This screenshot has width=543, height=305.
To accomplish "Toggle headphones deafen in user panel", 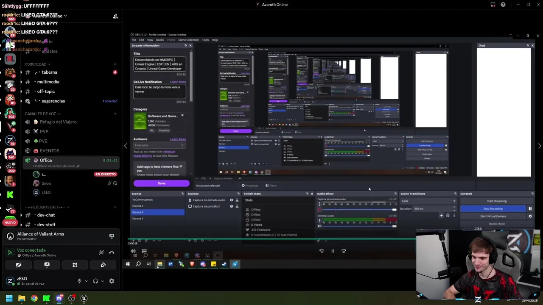I will (95, 281).
